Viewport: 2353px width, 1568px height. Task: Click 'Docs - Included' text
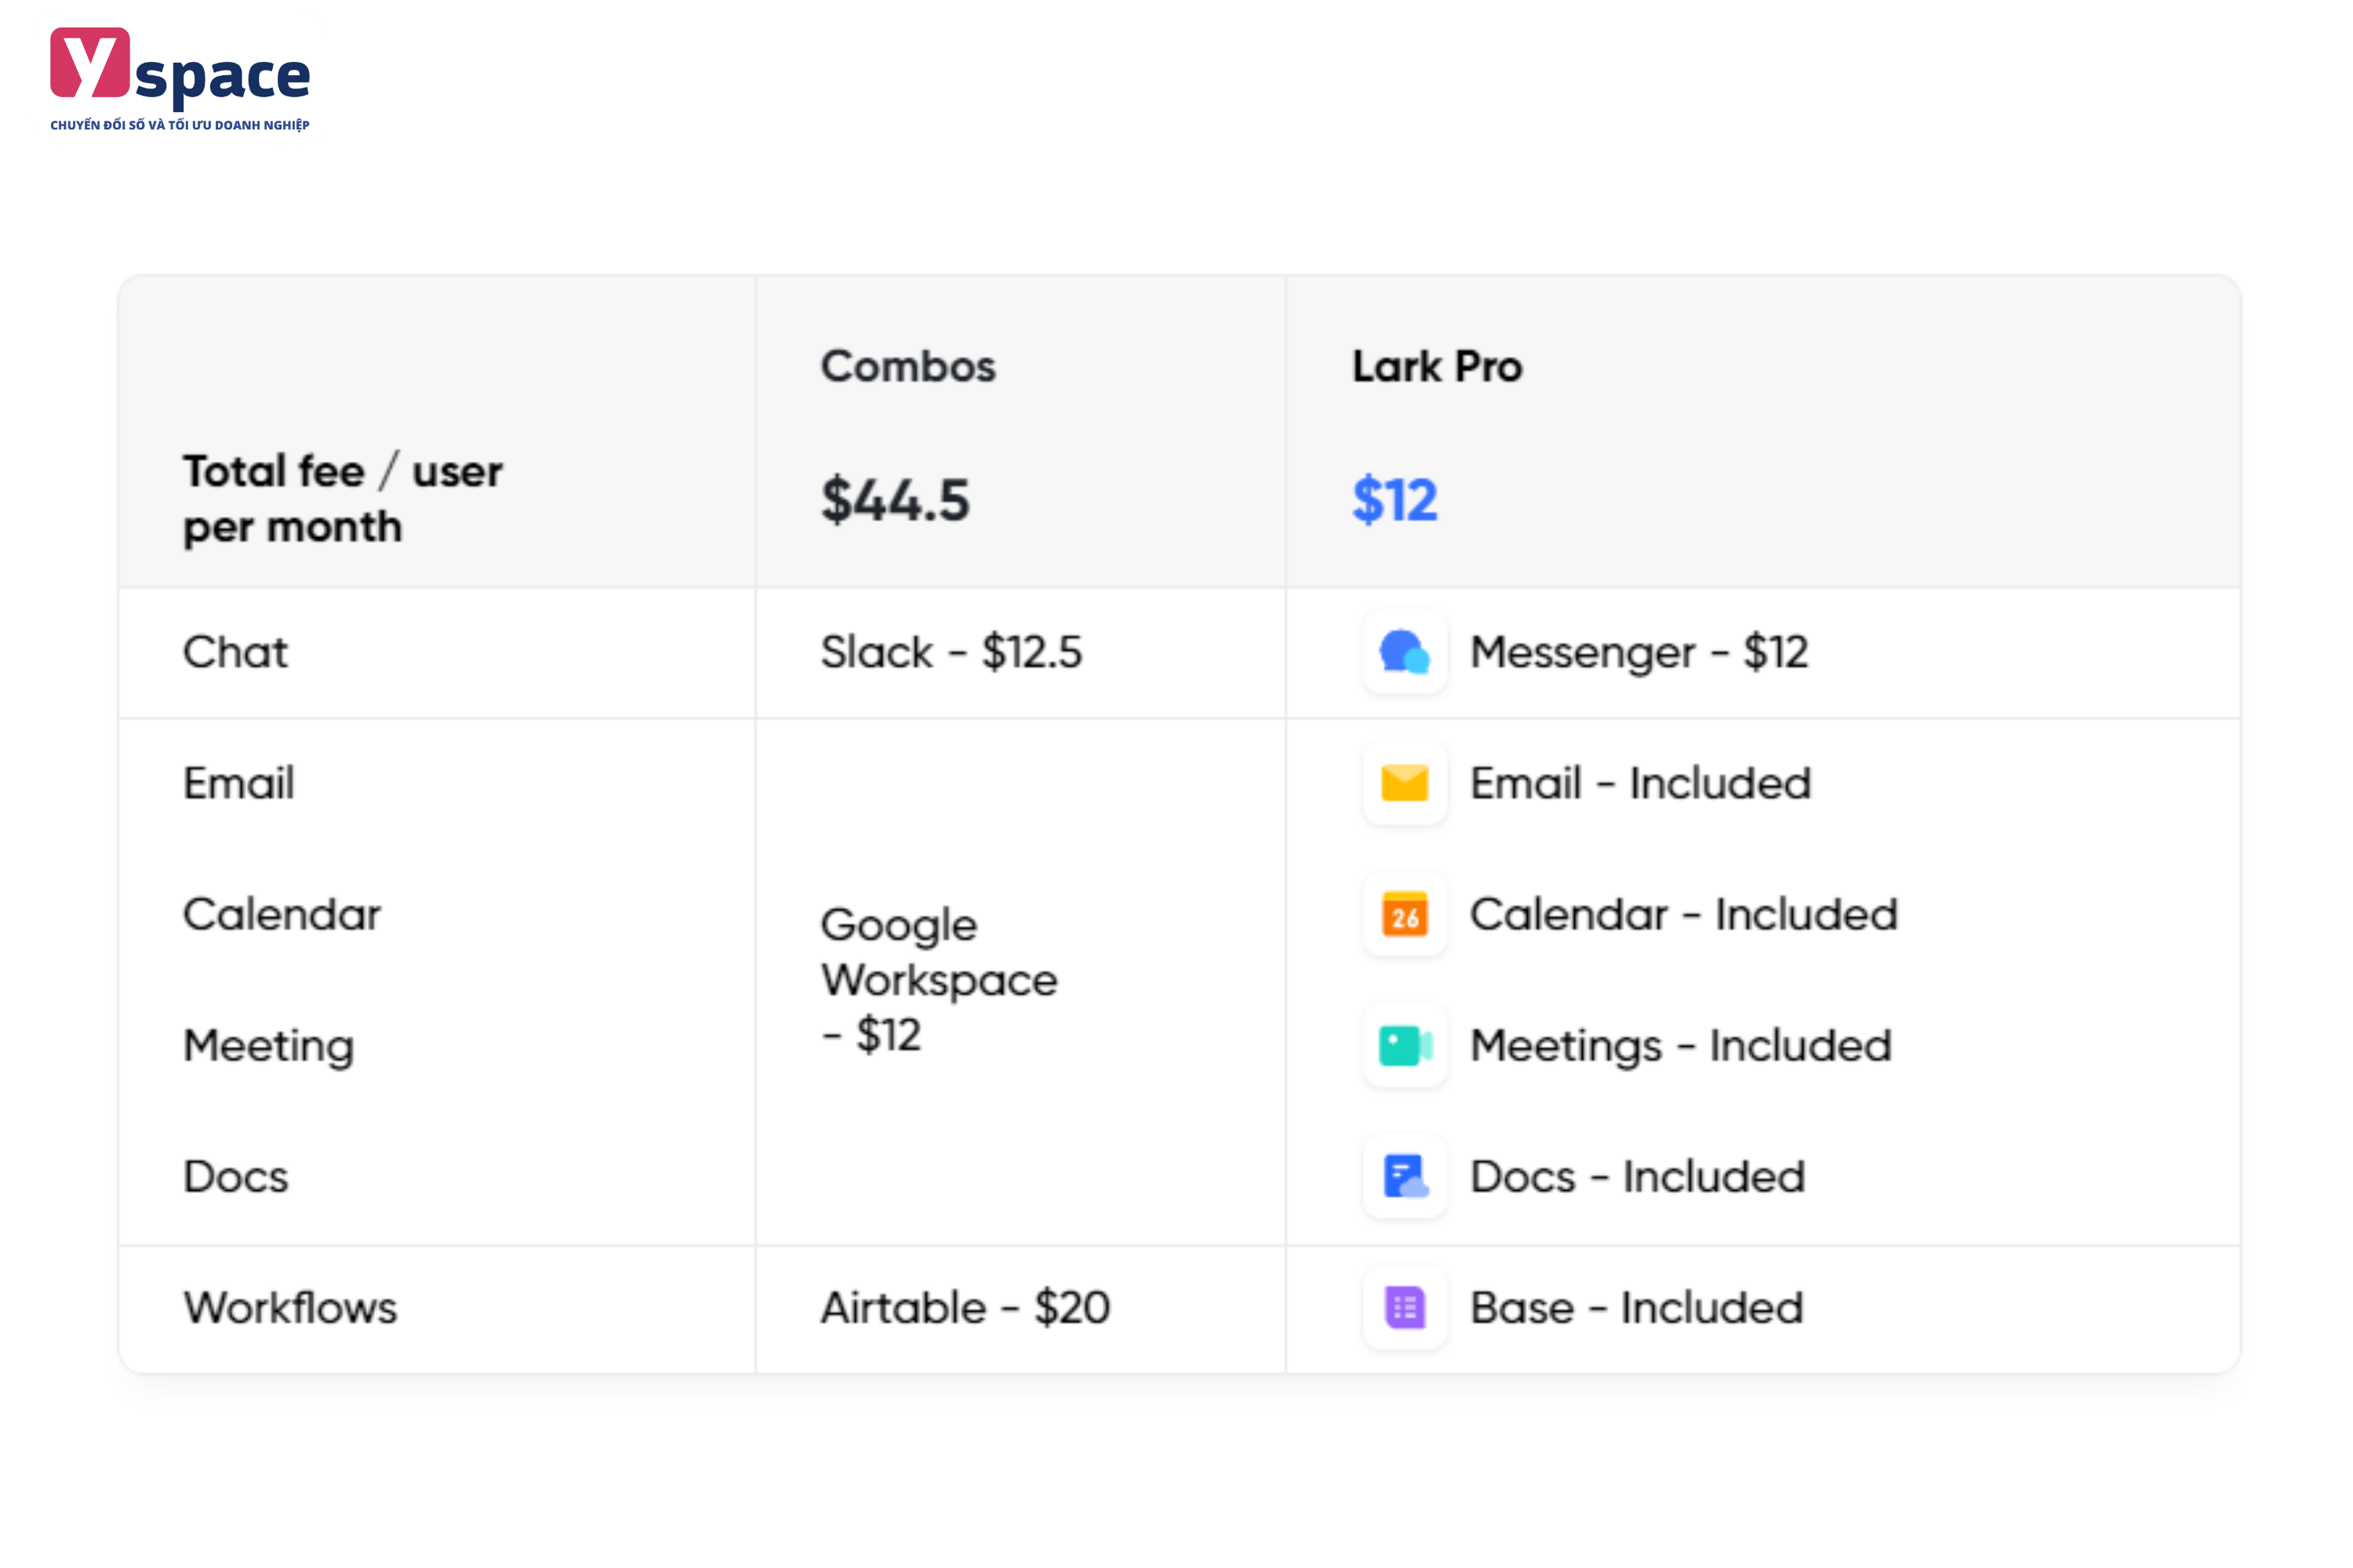1638,1176
